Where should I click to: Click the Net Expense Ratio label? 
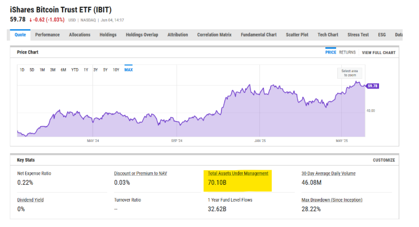pos(34,173)
